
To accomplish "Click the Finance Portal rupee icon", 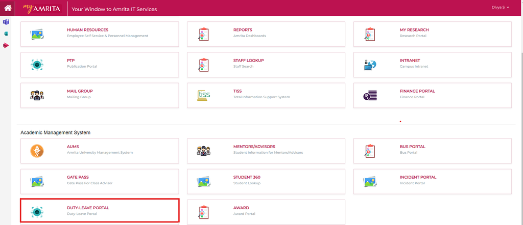I will (370, 95).
